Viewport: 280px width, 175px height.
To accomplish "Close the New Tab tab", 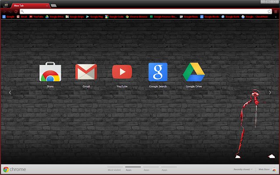I will click(47, 6).
